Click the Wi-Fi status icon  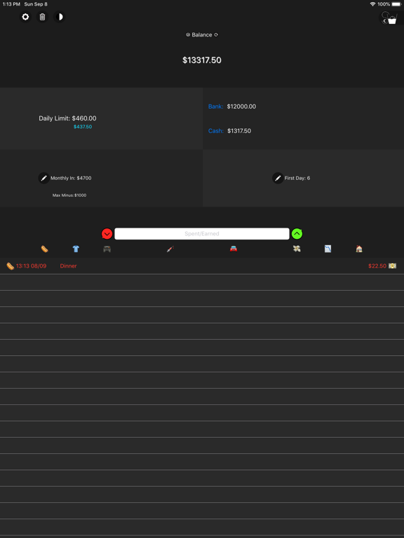point(372,4)
